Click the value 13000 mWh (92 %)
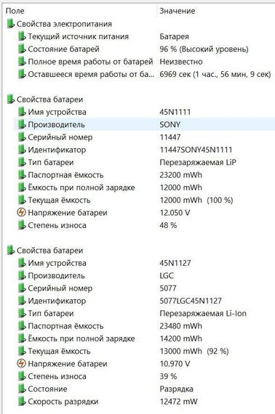The image size is (275, 414). [194, 351]
